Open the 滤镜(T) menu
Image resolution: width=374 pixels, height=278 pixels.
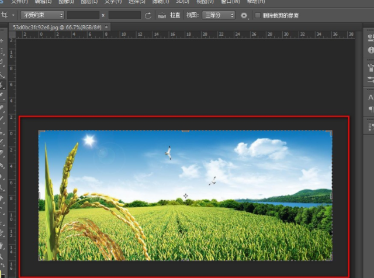pos(161,2)
